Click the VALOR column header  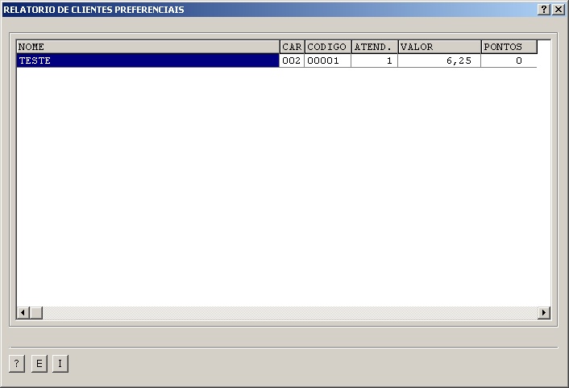[x=439, y=47]
